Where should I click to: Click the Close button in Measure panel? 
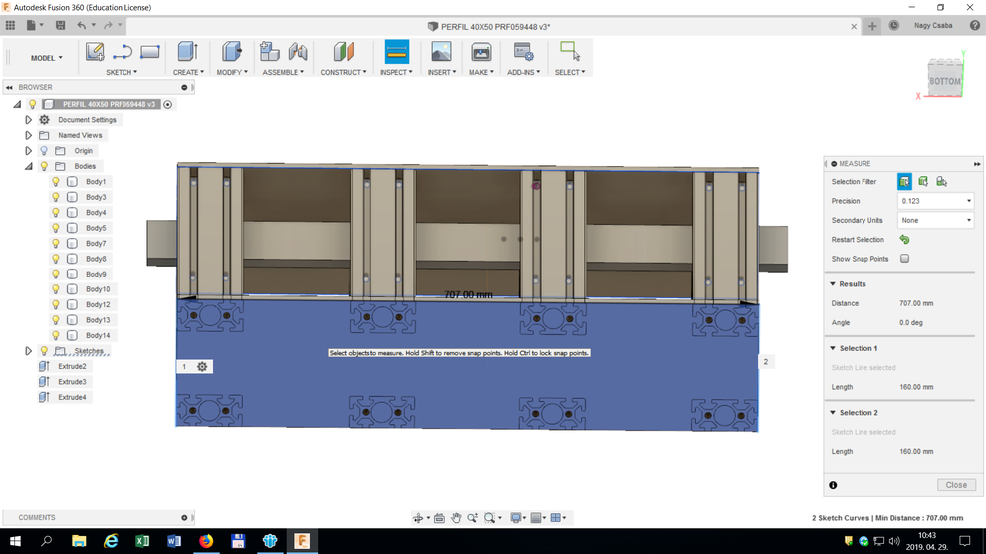pyautogui.click(x=955, y=485)
